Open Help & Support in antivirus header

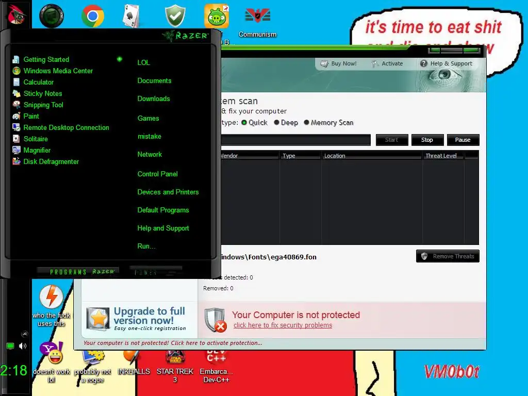pos(446,63)
